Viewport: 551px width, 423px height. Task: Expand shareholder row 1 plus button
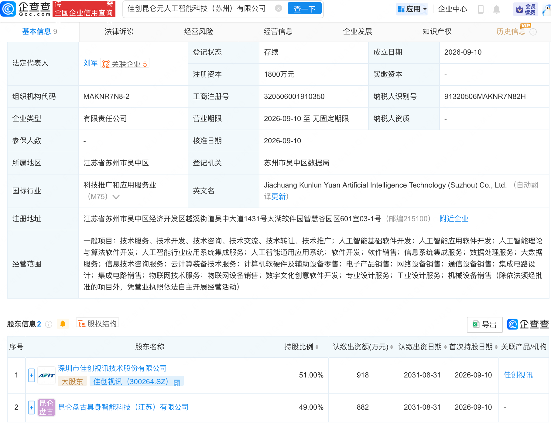click(32, 375)
